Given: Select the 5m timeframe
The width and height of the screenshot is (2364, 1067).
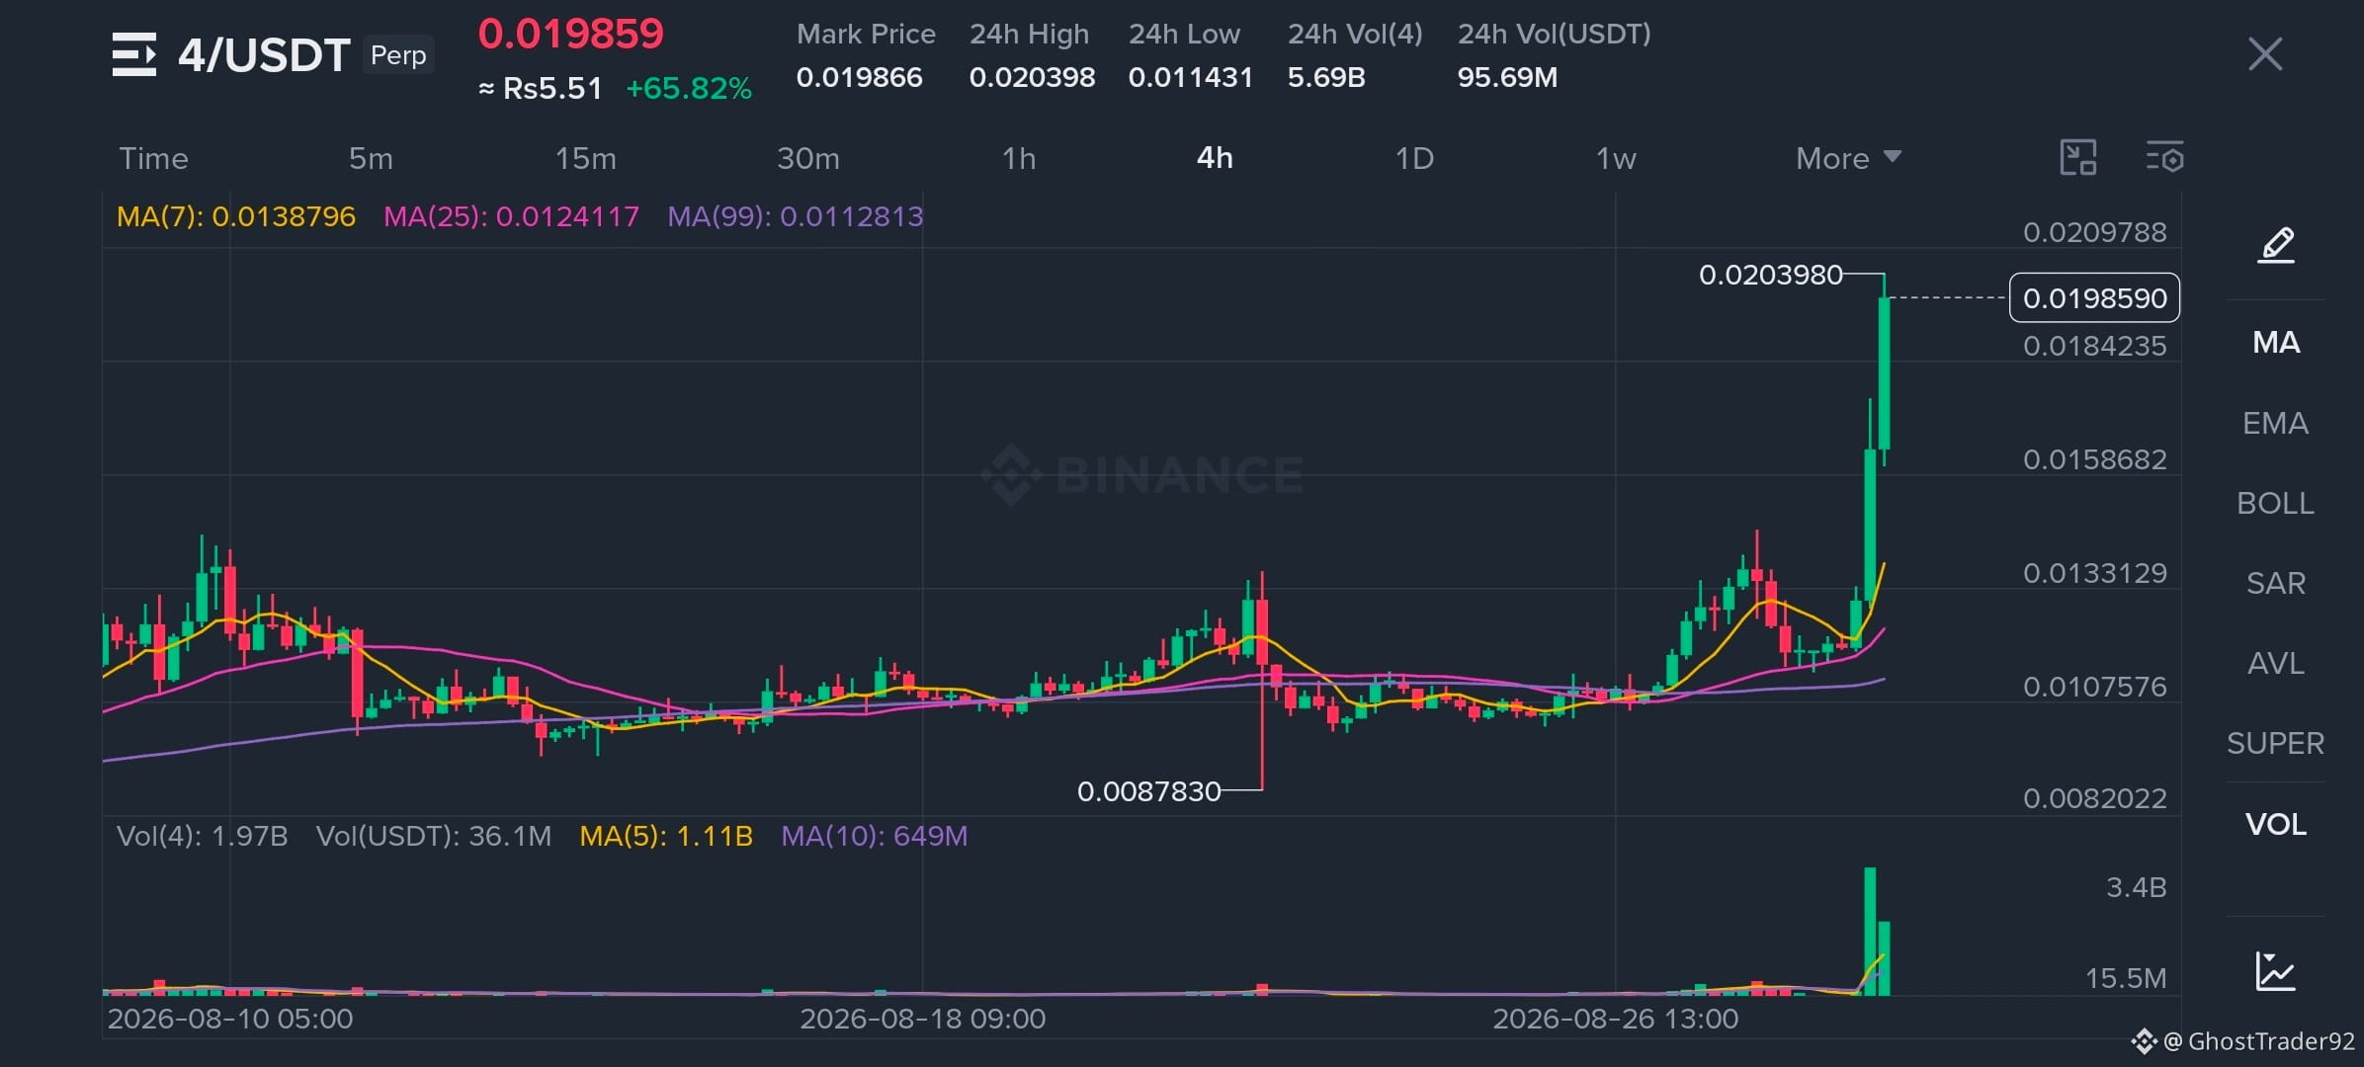Looking at the screenshot, I should (x=371, y=158).
